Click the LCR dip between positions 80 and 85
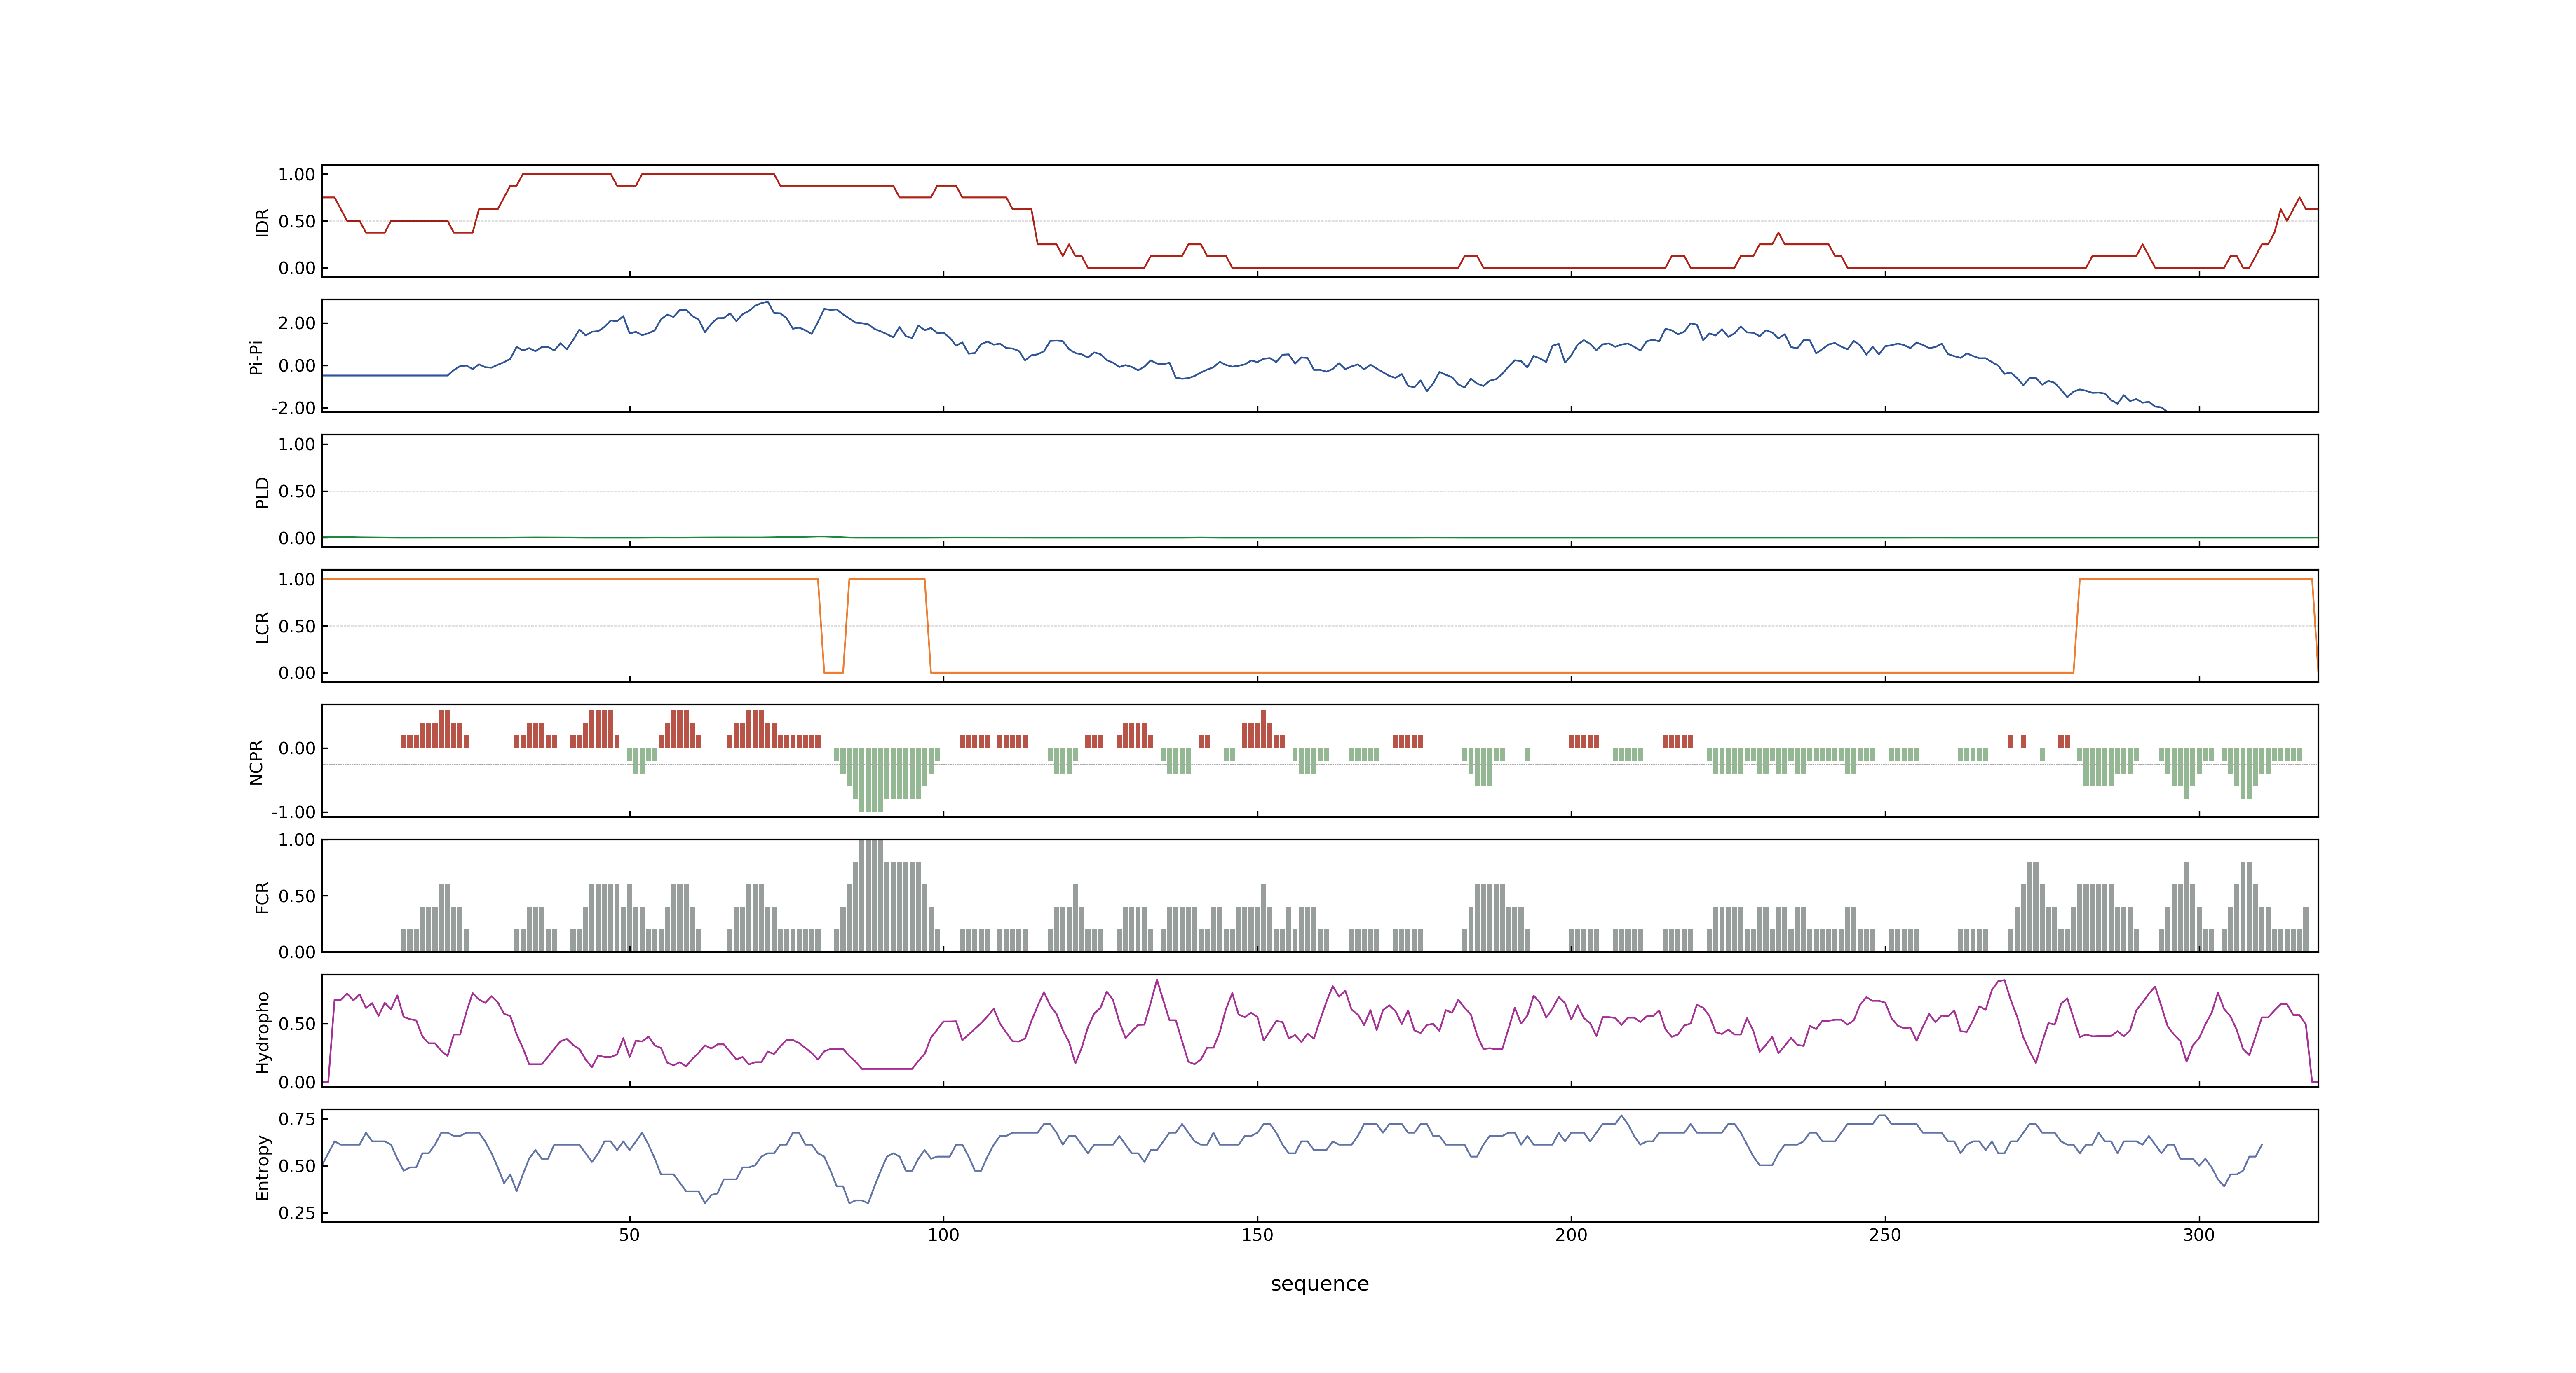 click(833, 626)
